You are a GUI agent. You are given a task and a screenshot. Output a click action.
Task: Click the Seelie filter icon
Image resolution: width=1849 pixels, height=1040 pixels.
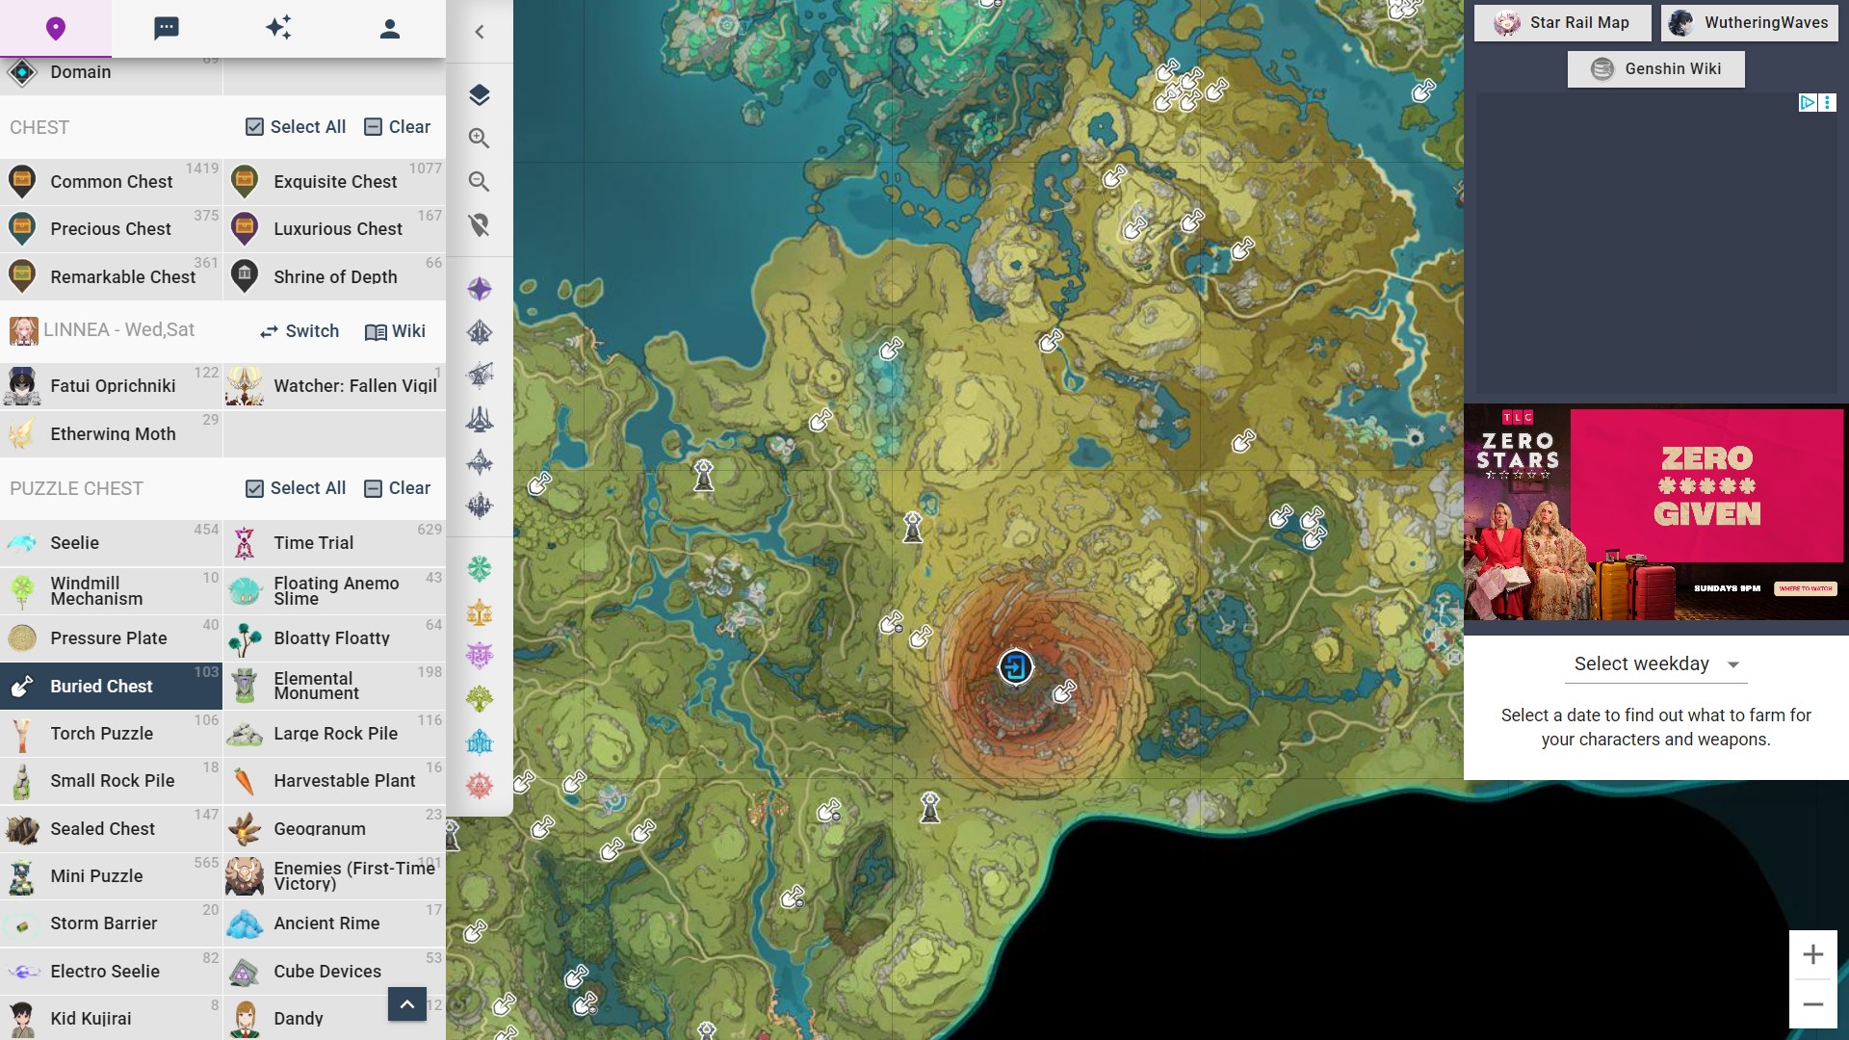22,543
